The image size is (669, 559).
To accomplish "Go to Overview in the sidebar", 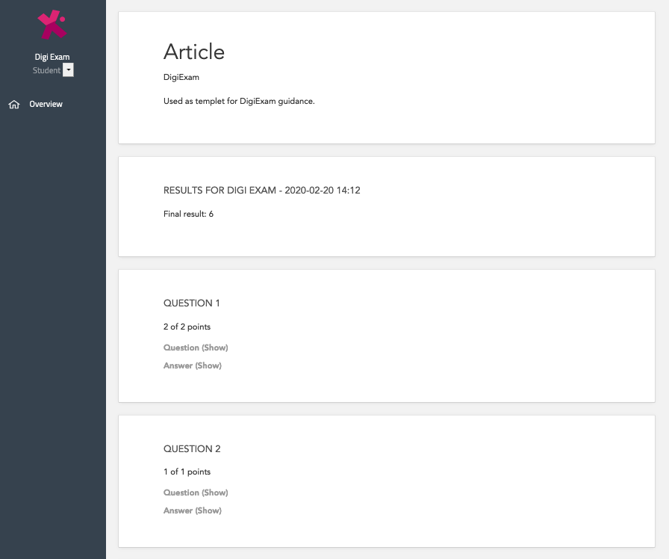I will [x=46, y=104].
